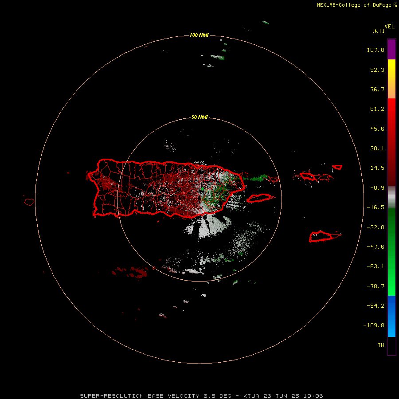Click the blue segment of velocity color bar
The height and width of the screenshot is (399, 399).
(391, 316)
